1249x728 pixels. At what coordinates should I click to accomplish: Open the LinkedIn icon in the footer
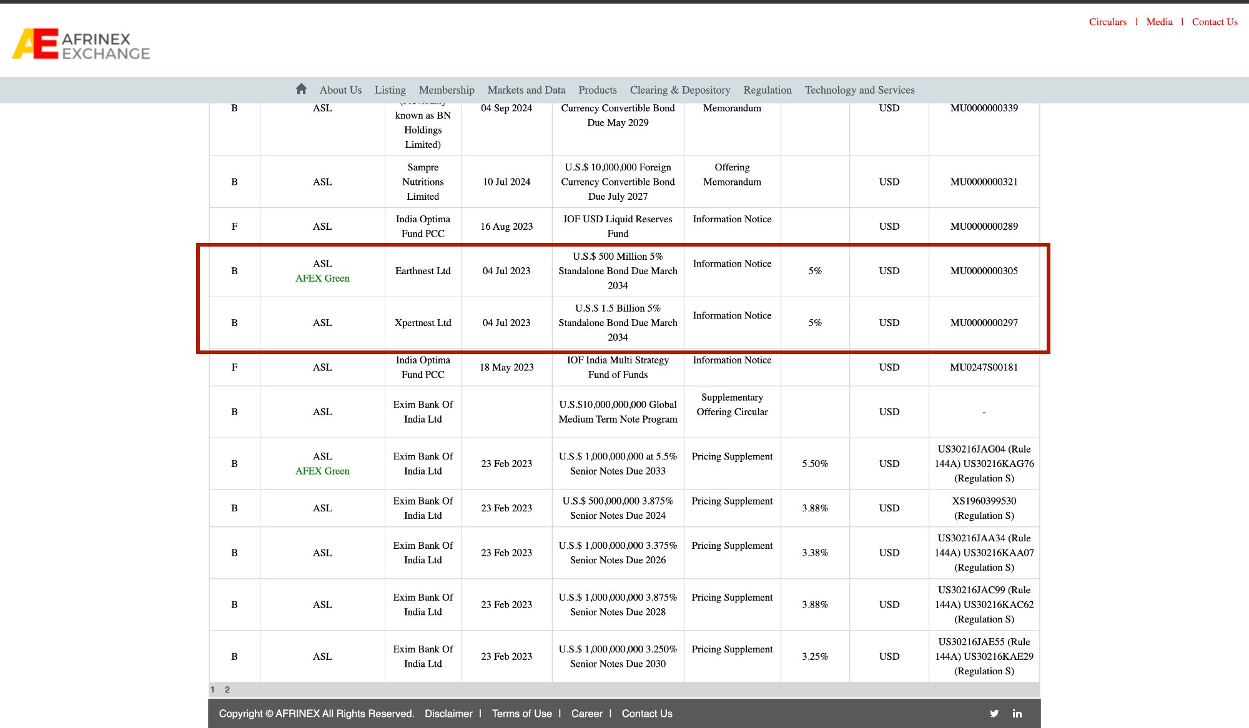1017,713
